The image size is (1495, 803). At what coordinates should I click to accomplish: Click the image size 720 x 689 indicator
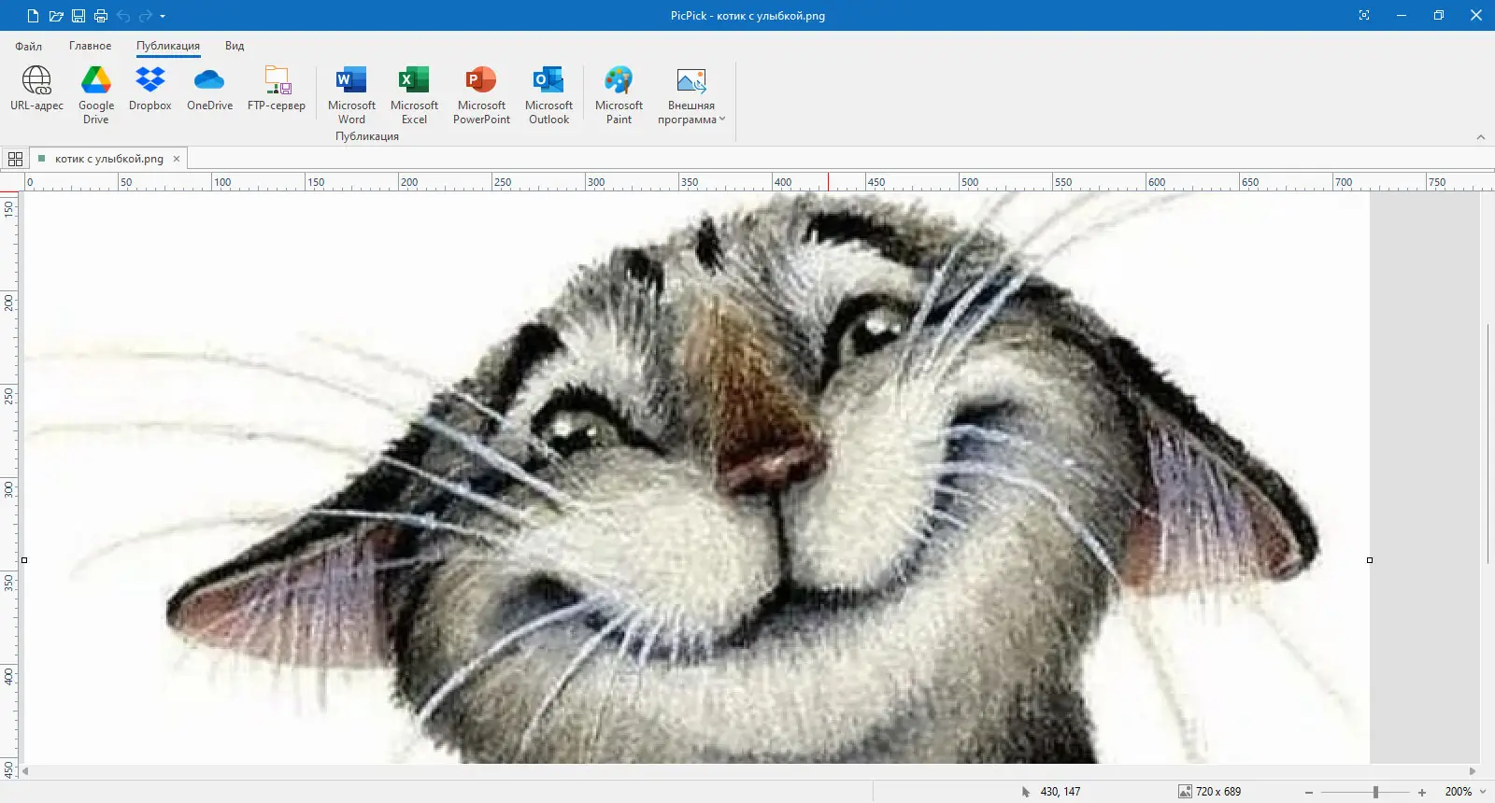[1210, 792]
